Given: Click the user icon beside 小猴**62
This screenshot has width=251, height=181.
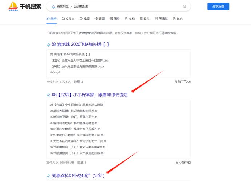Looking at the screenshot, I should pos(177,163).
